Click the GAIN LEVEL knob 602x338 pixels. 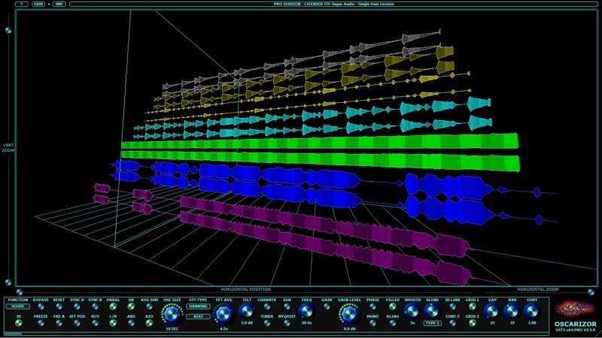tap(349, 314)
